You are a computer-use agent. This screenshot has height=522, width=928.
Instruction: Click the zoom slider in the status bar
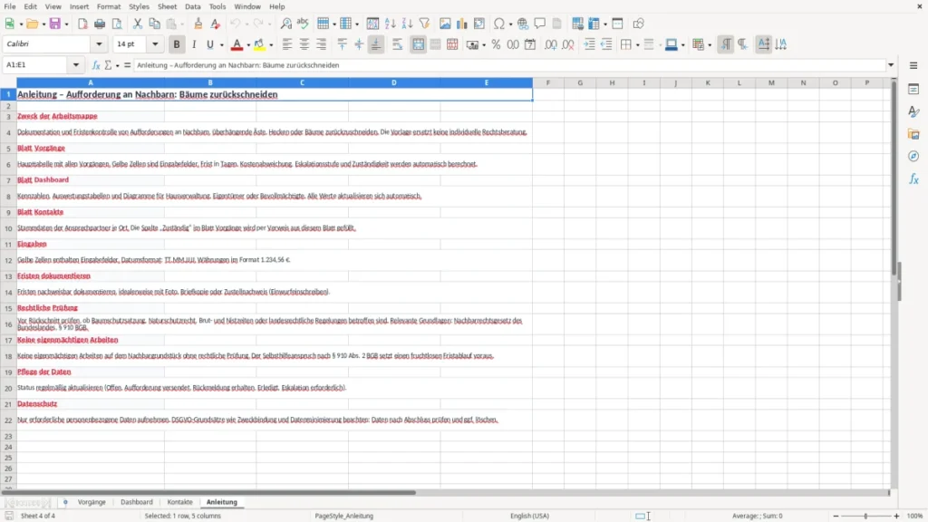865,516
